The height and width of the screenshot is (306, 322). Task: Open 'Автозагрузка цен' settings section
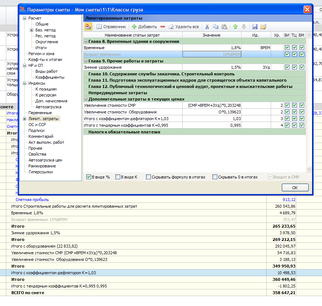(x=45, y=160)
